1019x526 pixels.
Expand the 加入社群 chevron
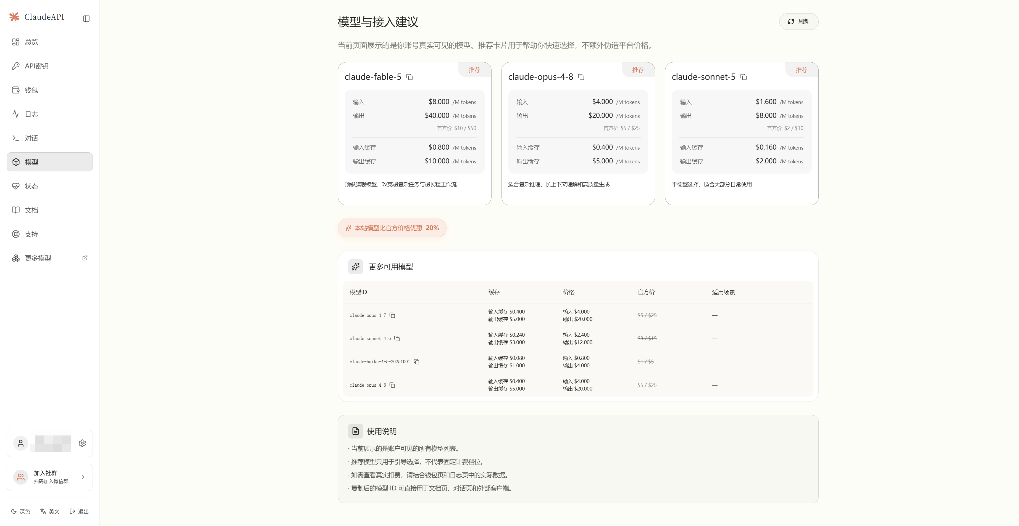click(83, 477)
